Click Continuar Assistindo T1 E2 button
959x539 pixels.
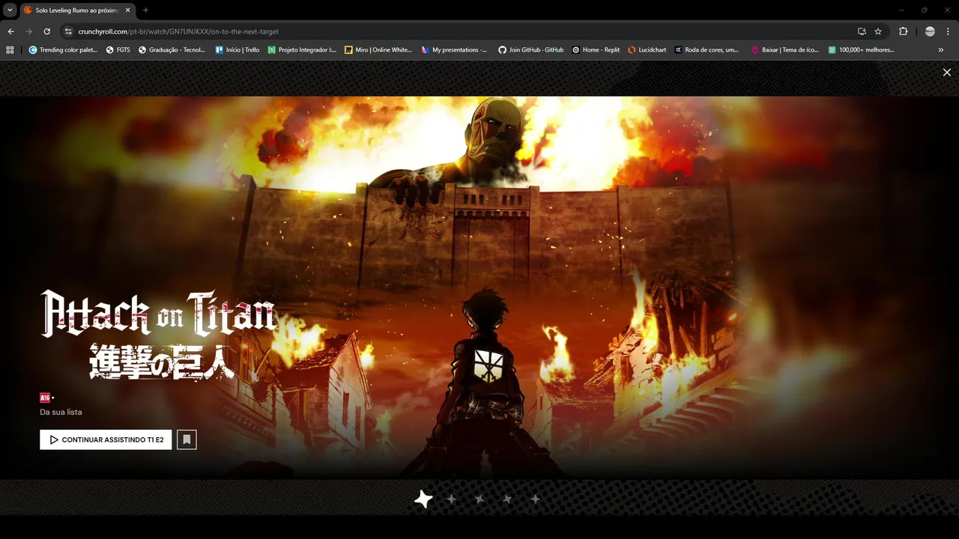coord(106,439)
